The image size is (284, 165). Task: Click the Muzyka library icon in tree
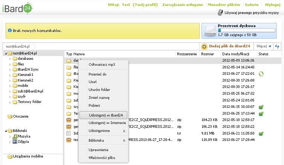tap(15, 136)
